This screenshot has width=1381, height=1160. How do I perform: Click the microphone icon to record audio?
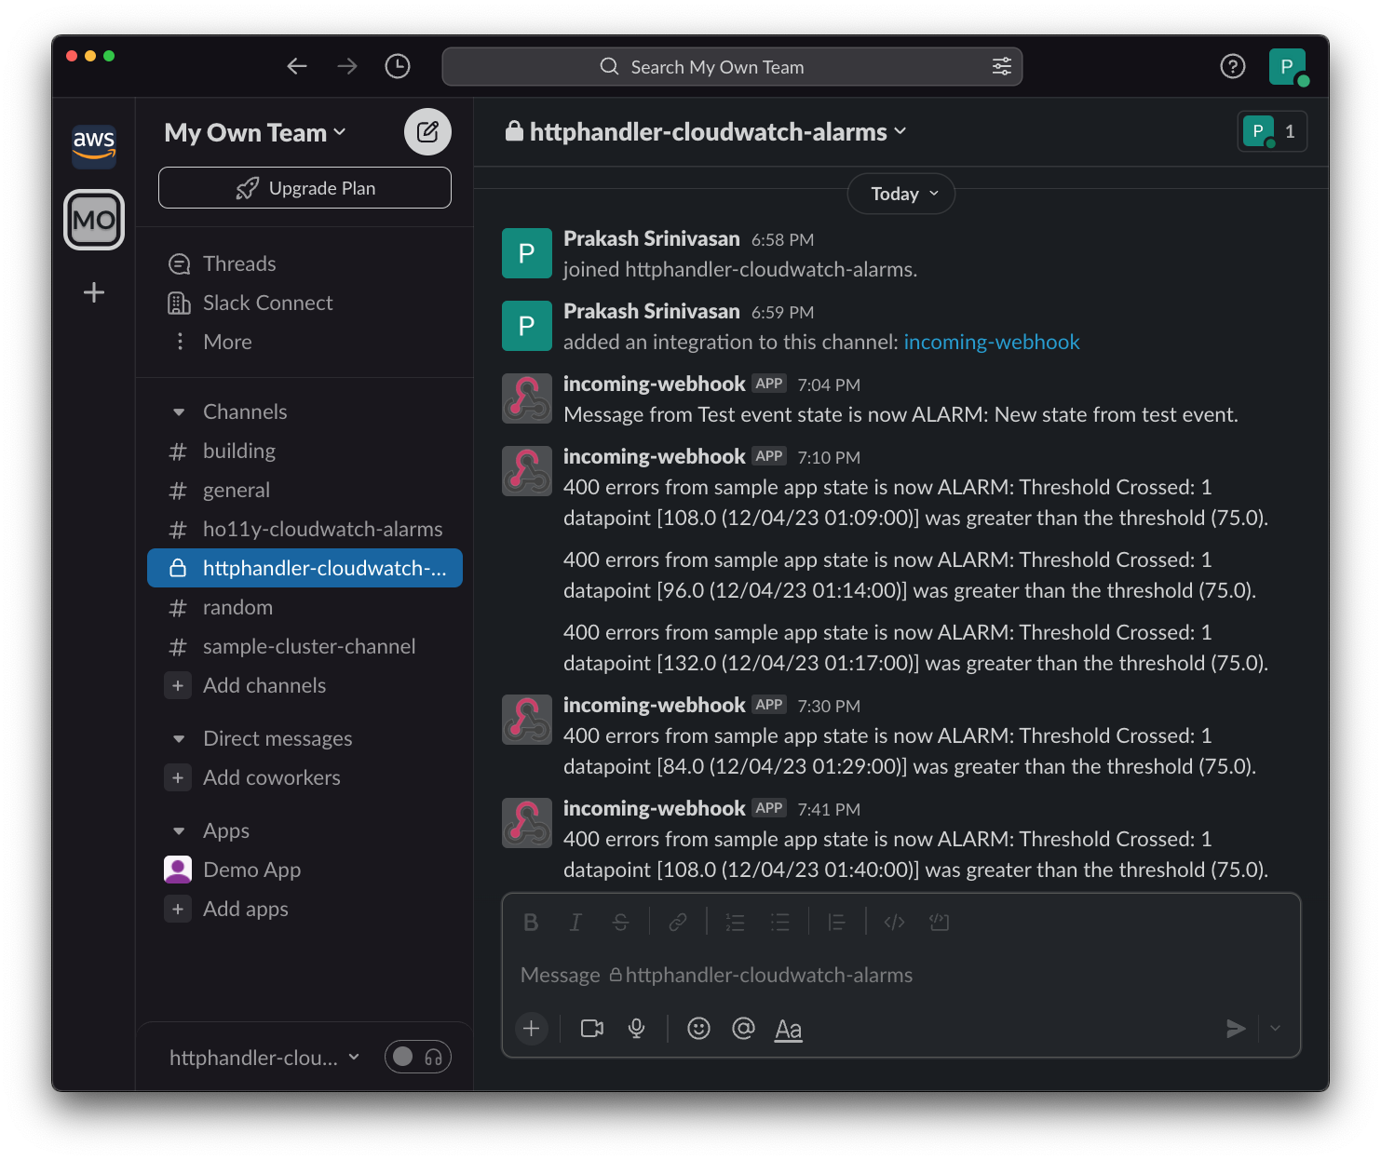point(637,1029)
